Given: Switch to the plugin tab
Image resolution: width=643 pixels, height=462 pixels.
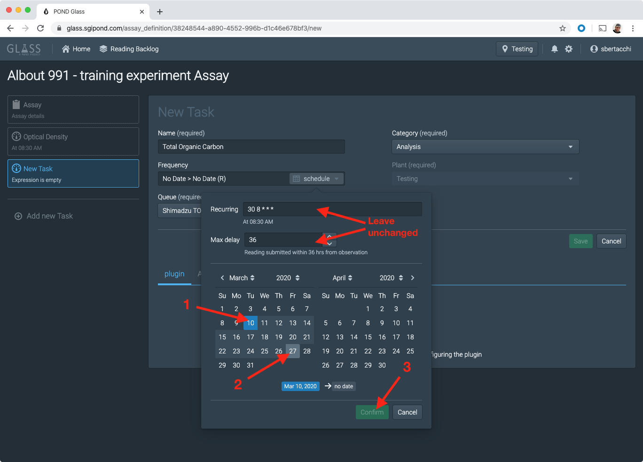Looking at the screenshot, I should point(174,274).
